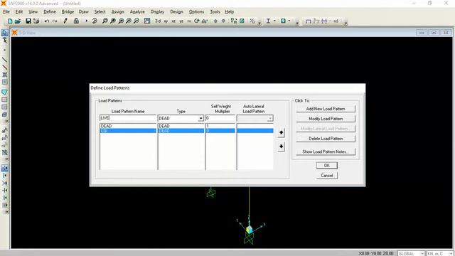
Task: Click the New Model icon
Action: click(x=10, y=21)
